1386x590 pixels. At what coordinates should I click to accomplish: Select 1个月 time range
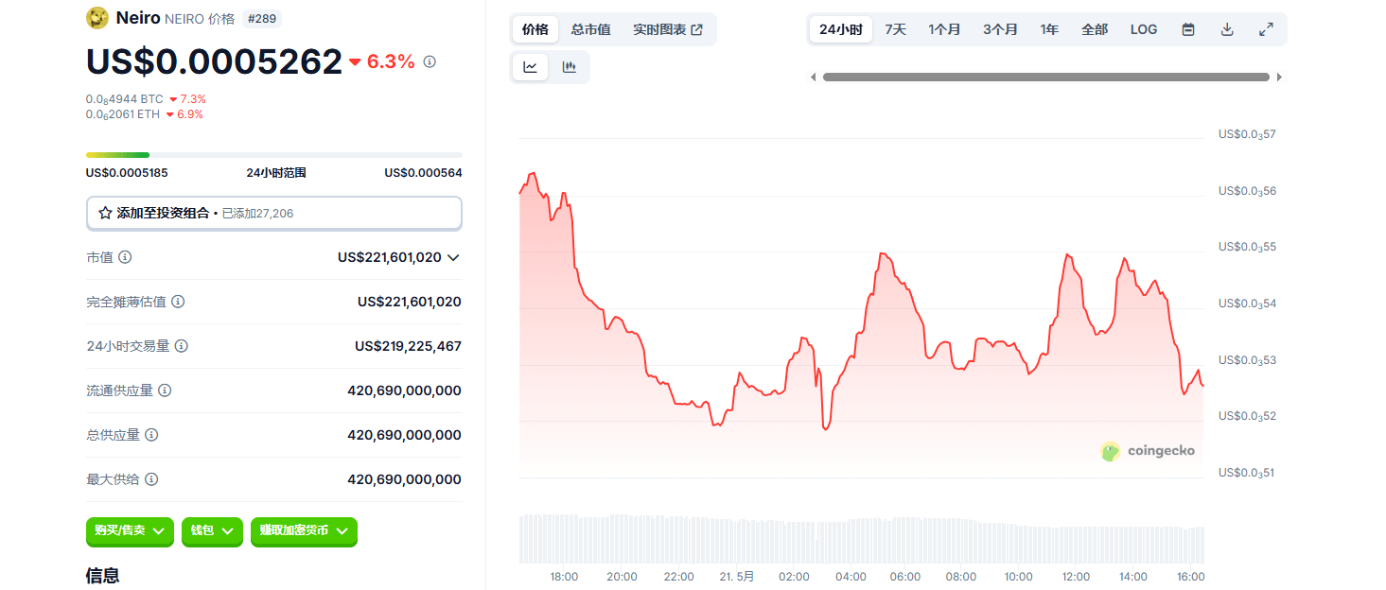[944, 29]
